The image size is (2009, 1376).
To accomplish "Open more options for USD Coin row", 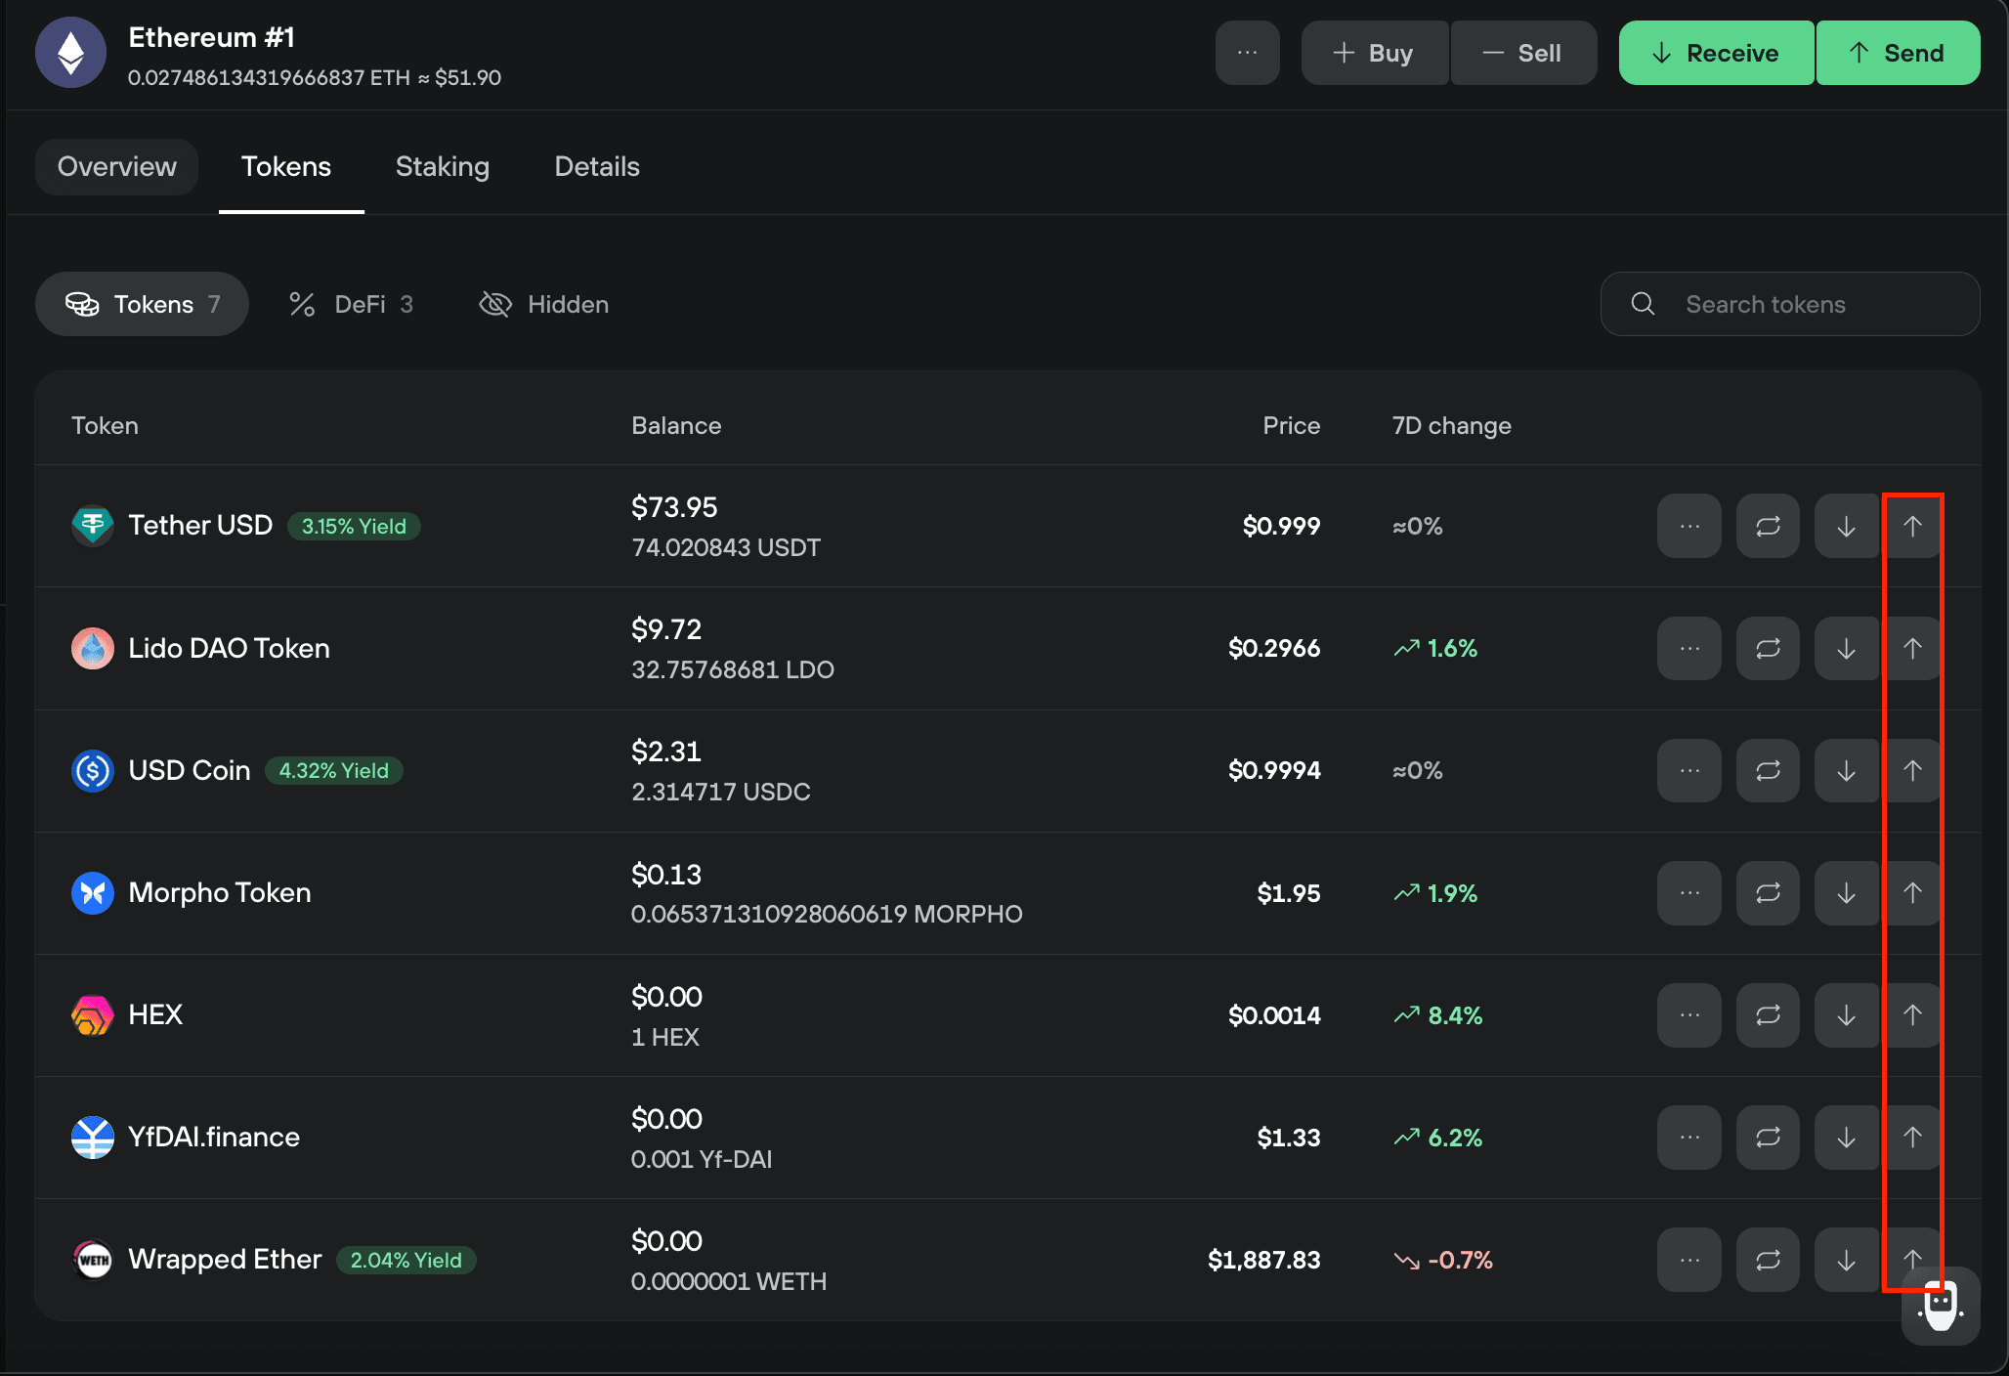I will (1688, 770).
